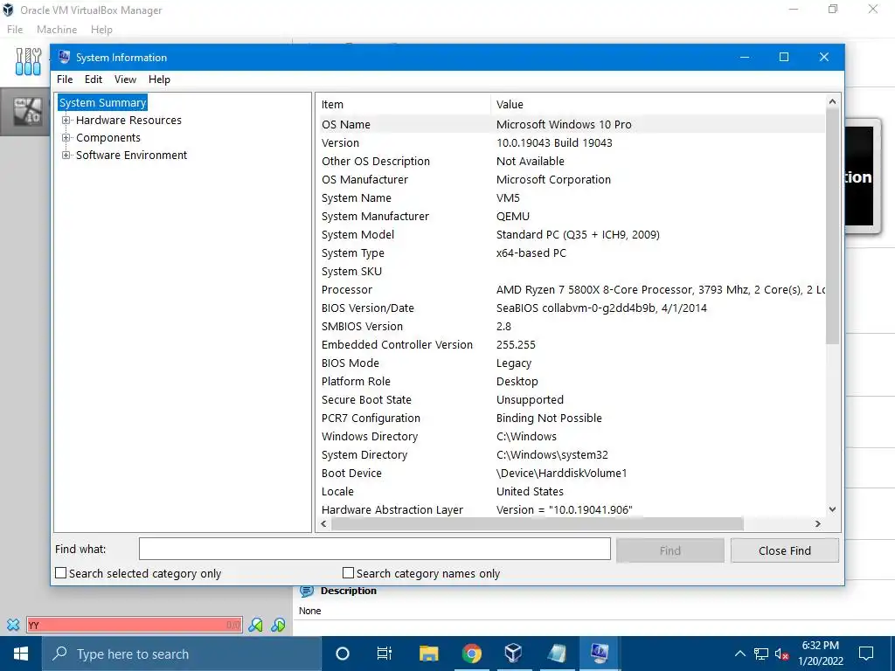Click the System Information title bar icon

click(64, 57)
